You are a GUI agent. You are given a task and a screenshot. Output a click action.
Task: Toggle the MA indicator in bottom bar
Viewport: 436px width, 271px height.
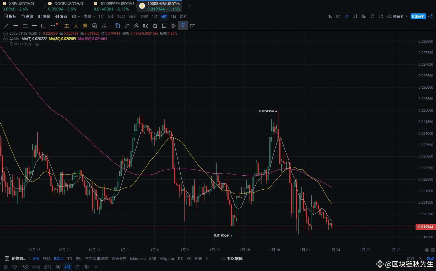[36, 258]
